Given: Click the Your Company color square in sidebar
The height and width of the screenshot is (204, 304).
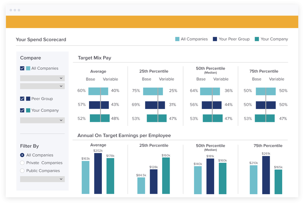Looking at the screenshot, I should (x=29, y=110).
